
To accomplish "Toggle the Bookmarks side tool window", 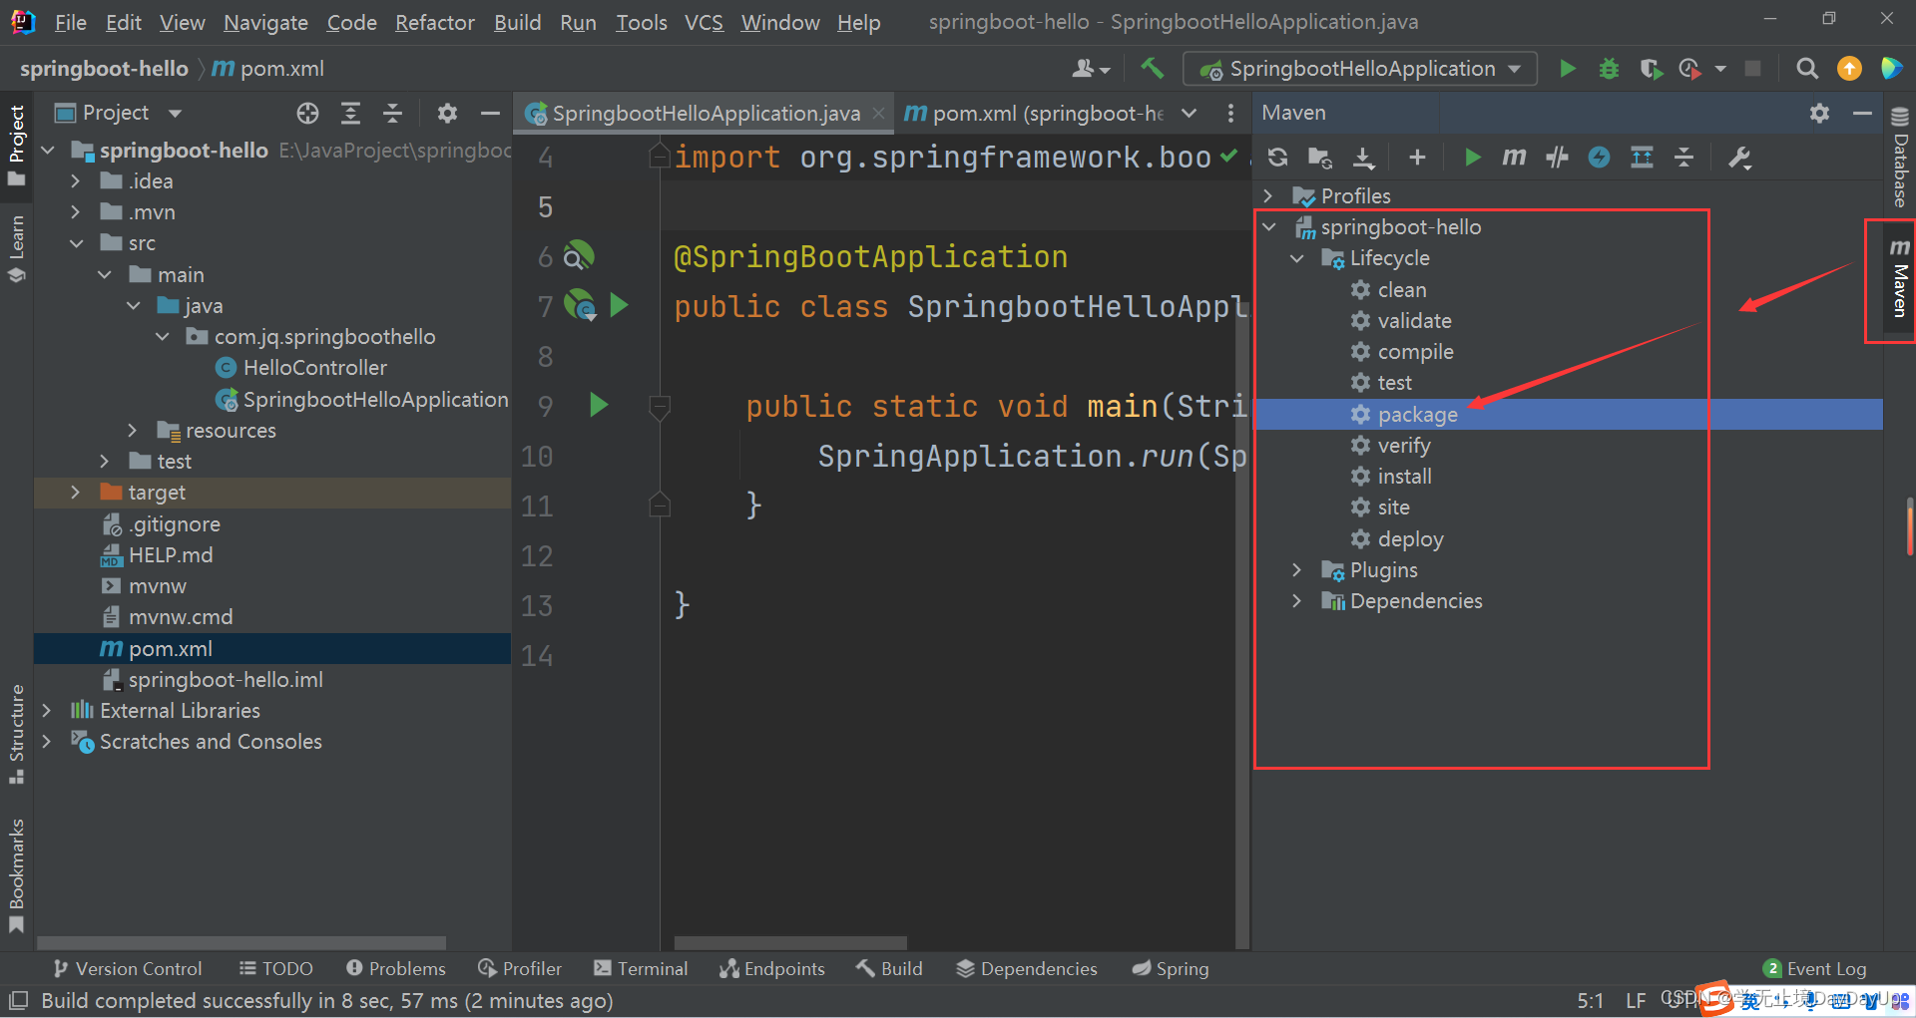I will 17,875.
